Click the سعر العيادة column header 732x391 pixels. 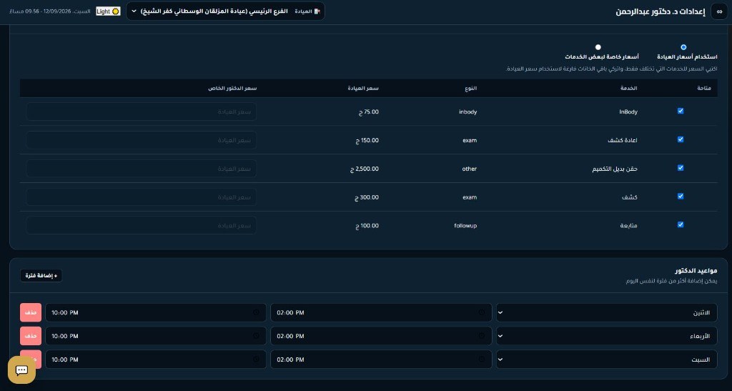363,88
